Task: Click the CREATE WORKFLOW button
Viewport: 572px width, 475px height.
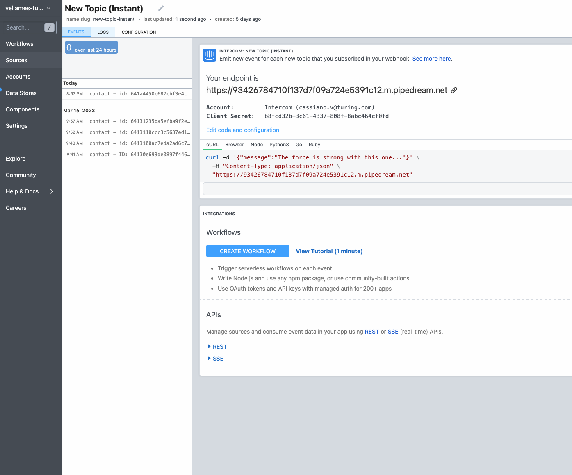Action: point(247,251)
